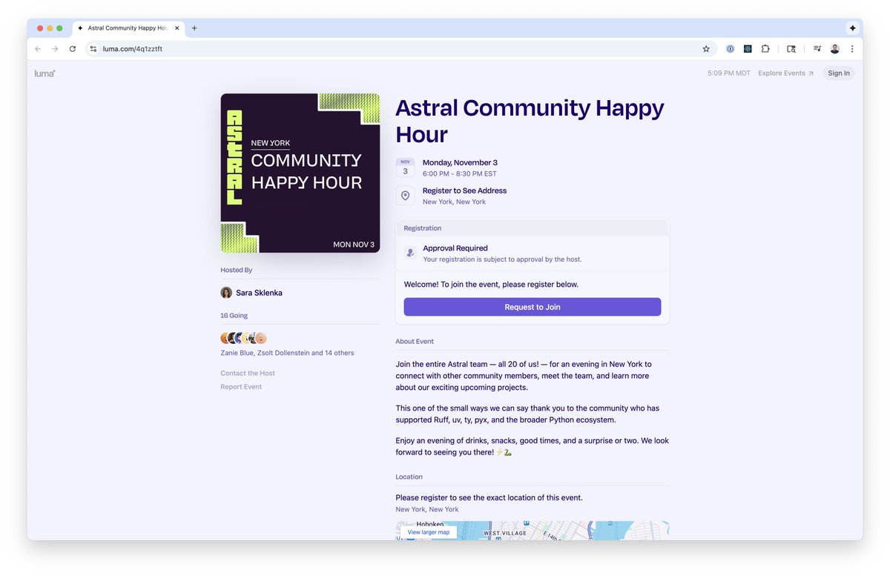
Task: Select the Astral Community Happy Hour tab
Action: click(126, 27)
